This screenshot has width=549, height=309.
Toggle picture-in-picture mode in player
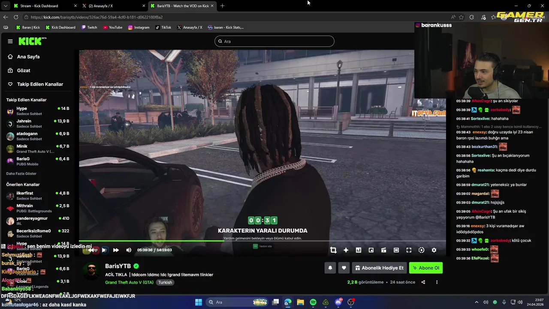click(x=371, y=250)
